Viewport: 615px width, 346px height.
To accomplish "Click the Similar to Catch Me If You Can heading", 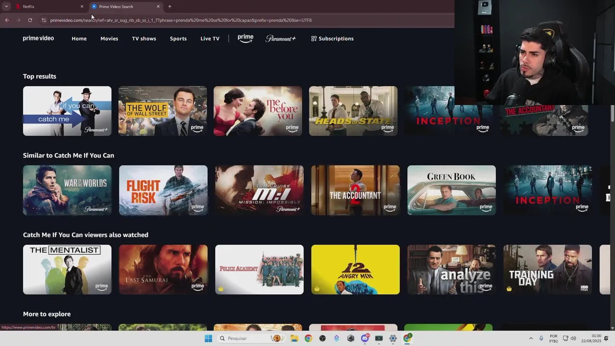I will 69,156.
